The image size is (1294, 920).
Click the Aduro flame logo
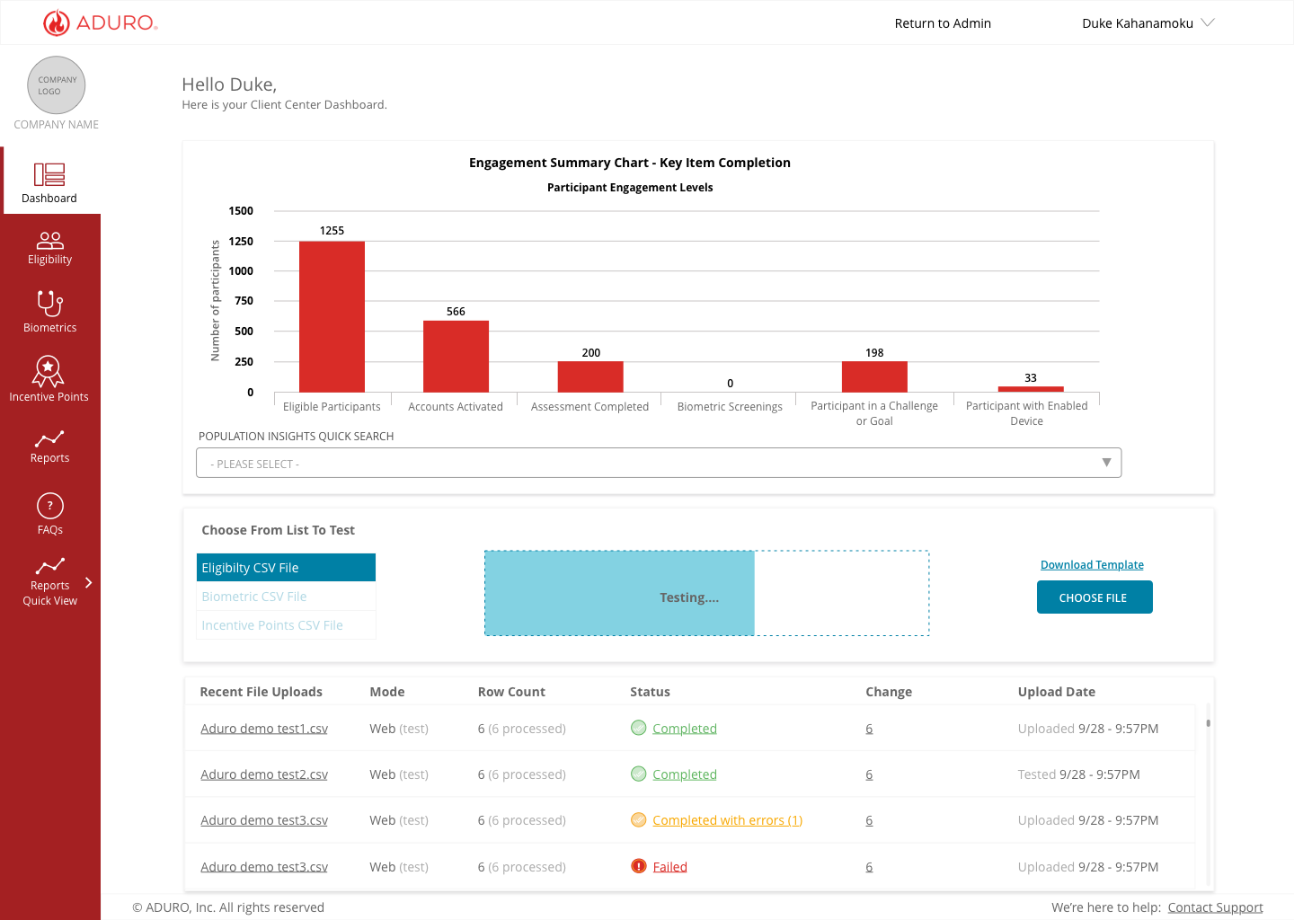[57, 22]
